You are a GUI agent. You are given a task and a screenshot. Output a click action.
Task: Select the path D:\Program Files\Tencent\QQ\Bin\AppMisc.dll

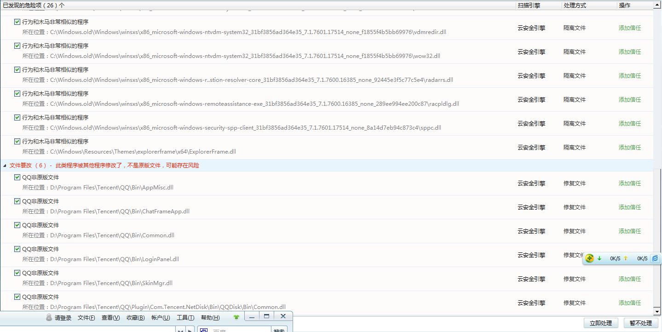click(x=112, y=188)
